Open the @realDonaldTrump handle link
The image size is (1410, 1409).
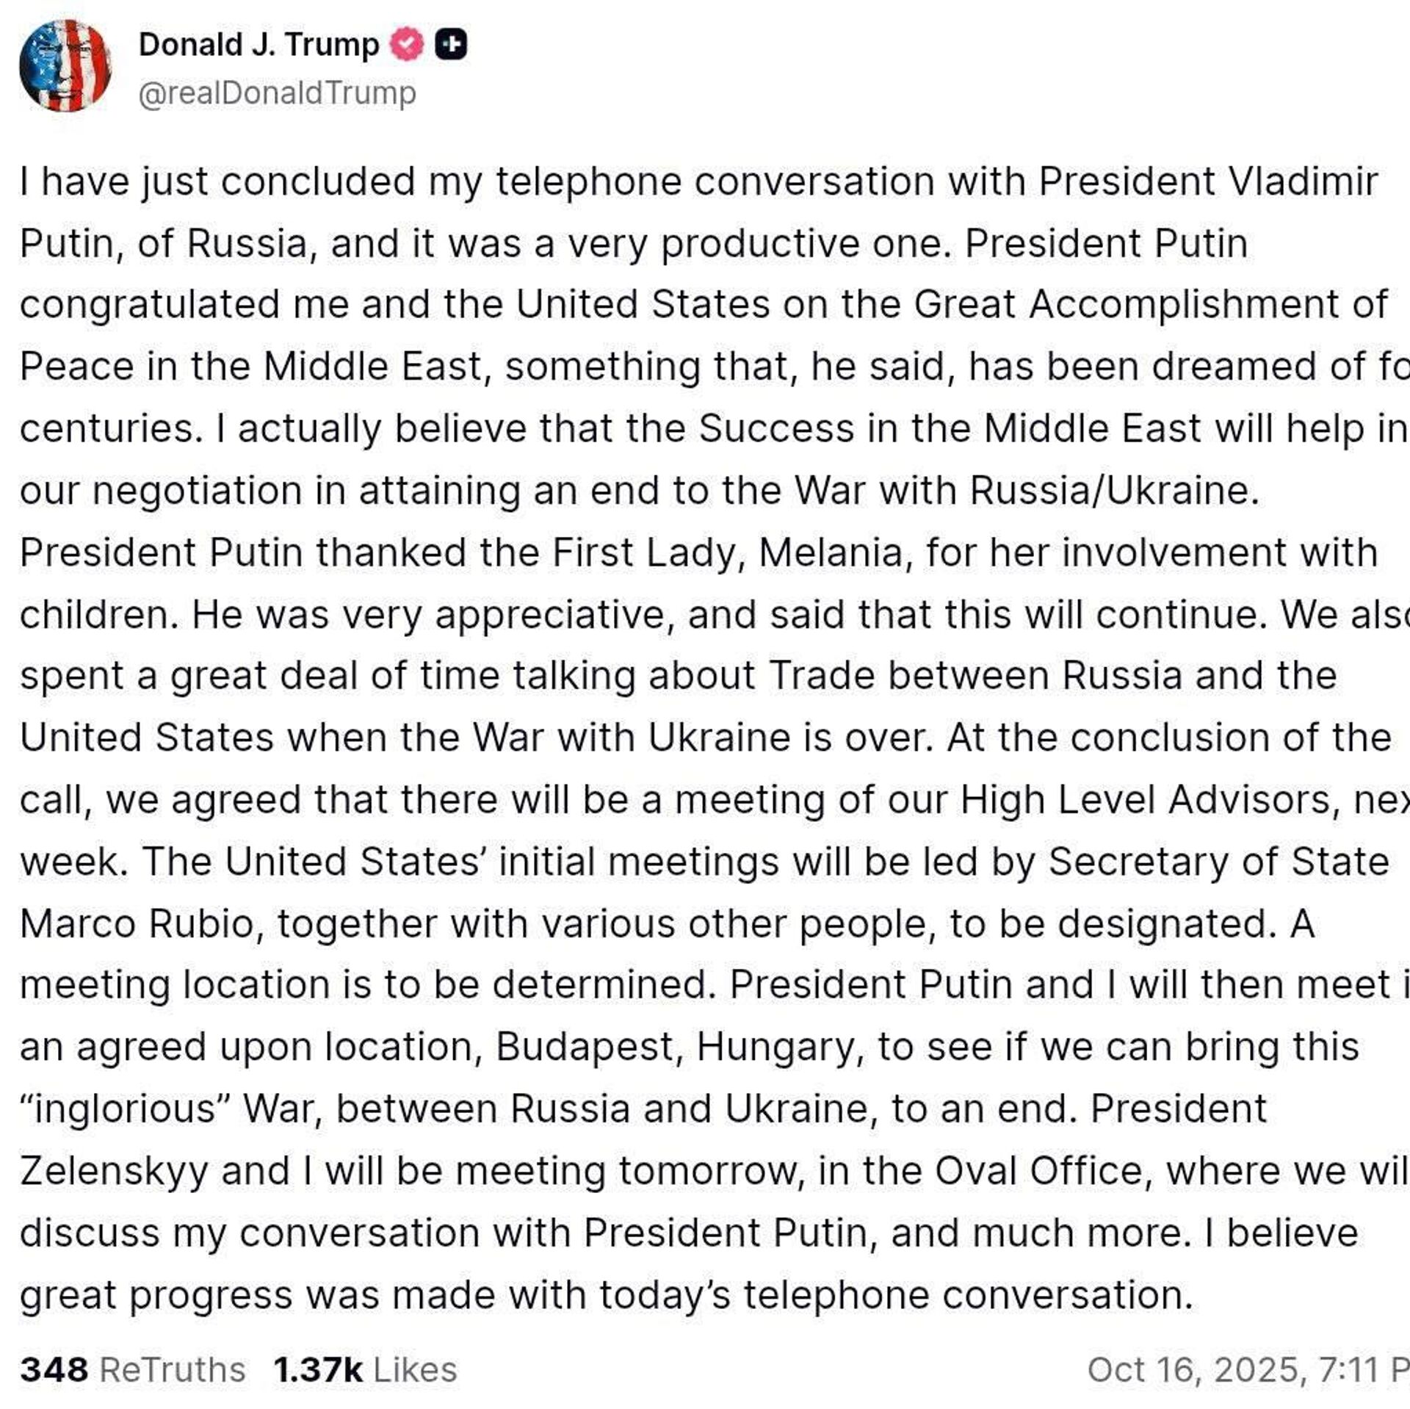[x=277, y=93]
